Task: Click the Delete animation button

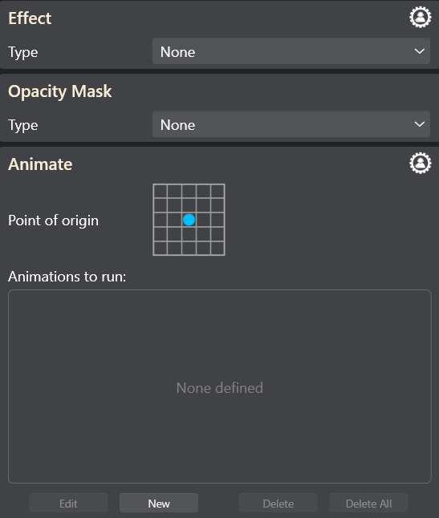Action: click(278, 503)
